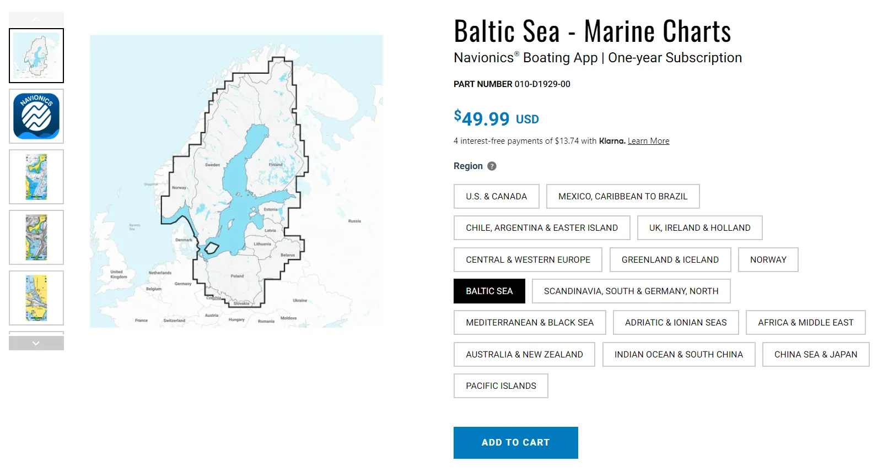The width and height of the screenshot is (883, 472).
Task: Pick Greenland & Iceland region
Action: tap(670, 260)
